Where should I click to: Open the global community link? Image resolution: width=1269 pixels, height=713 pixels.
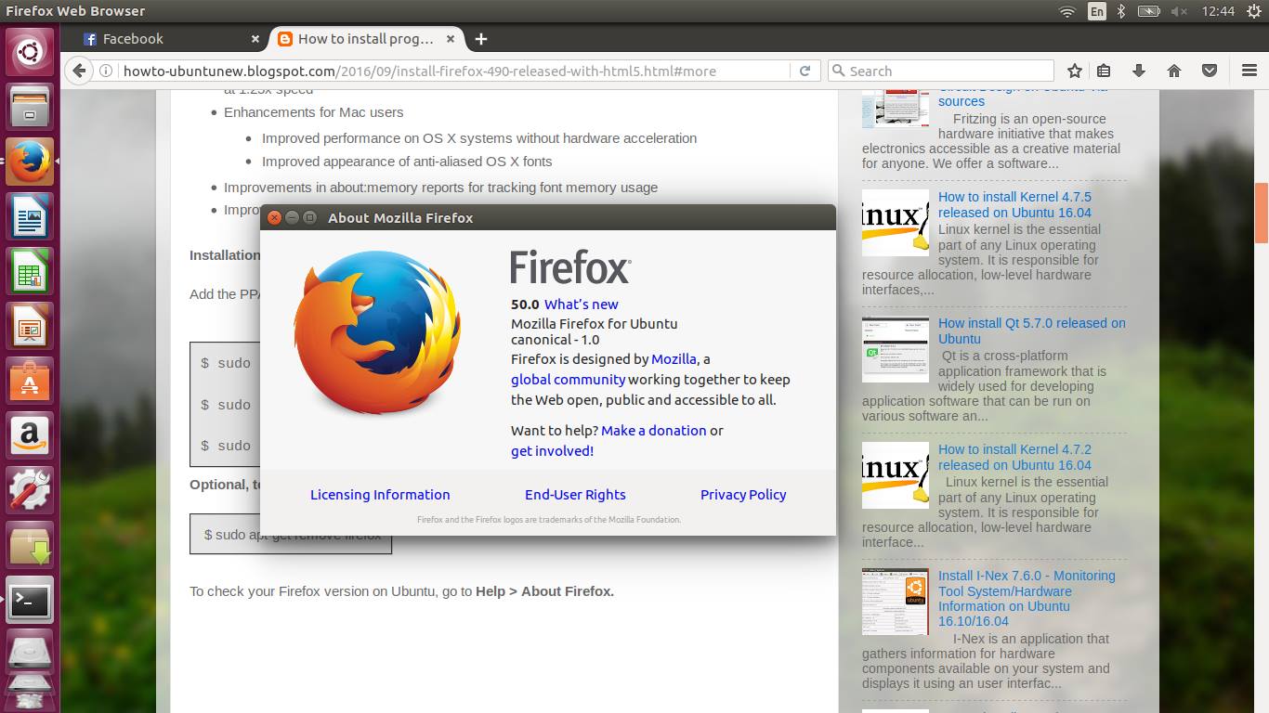[x=568, y=380]
